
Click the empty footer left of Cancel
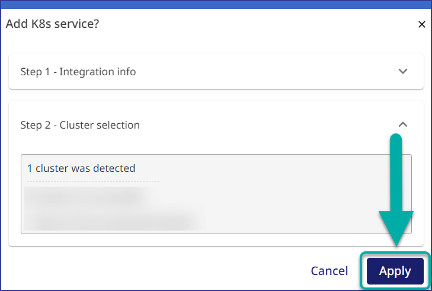click(148, 271)
